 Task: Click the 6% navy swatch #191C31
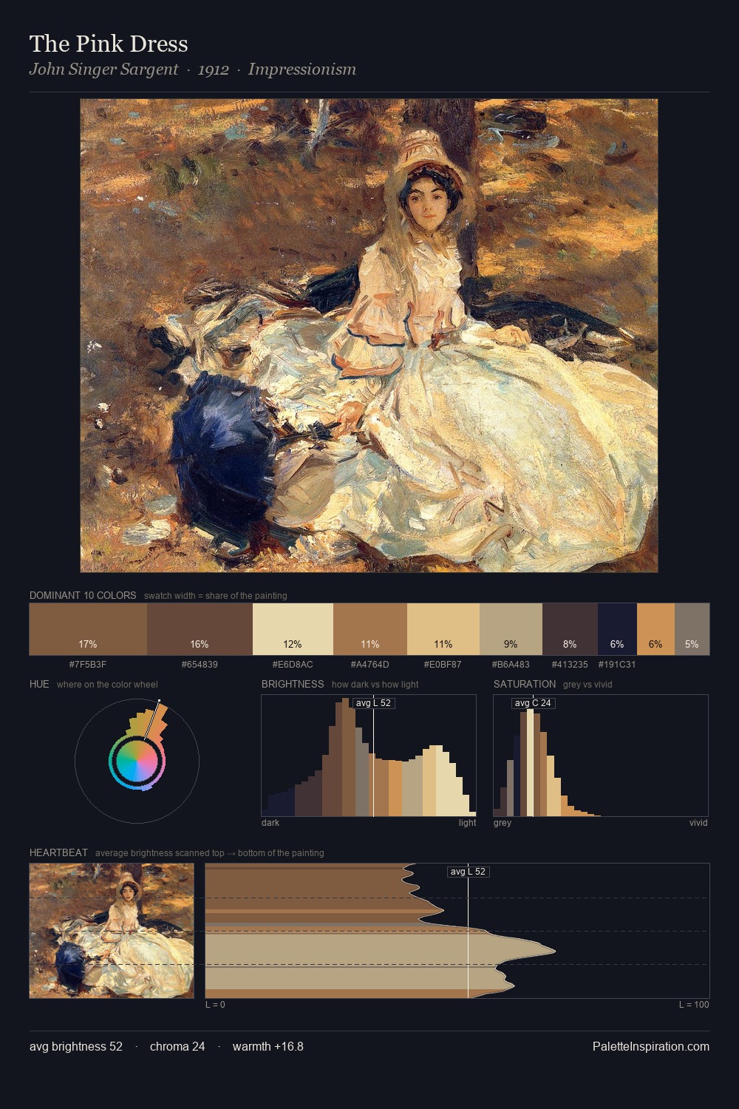pos(617,629)
